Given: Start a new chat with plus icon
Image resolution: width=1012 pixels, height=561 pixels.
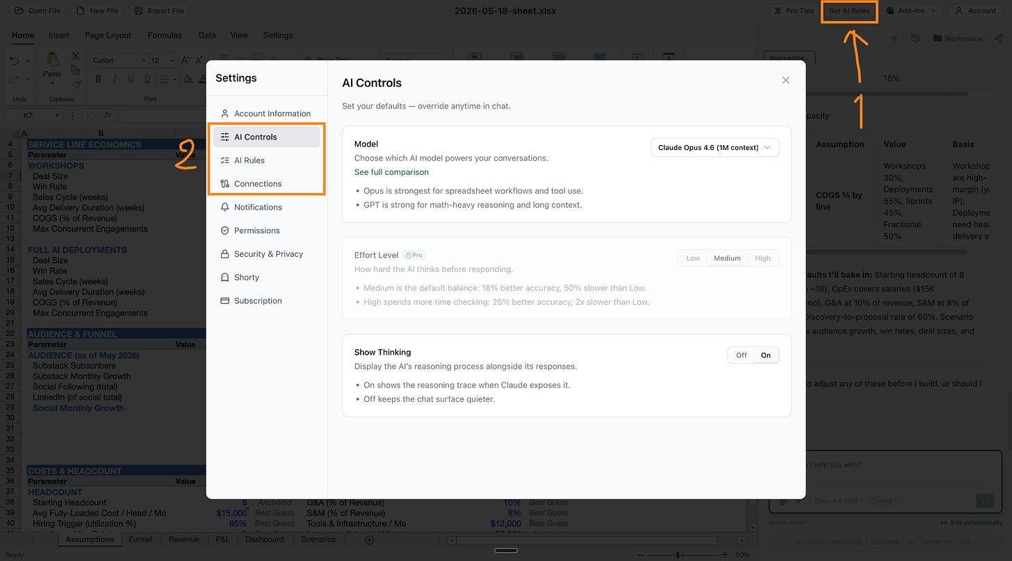Looking at the screenshot, I should point(895,38).
